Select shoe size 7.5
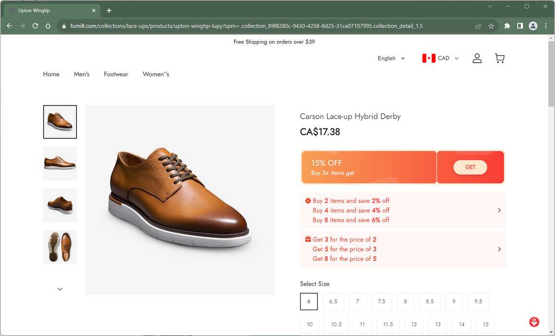555x336 pixels. [x=381, y=301]
